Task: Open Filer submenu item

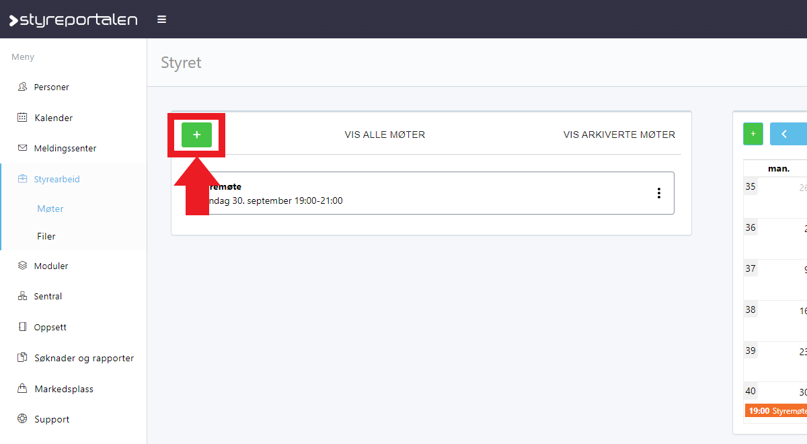Action: point(46,236)
